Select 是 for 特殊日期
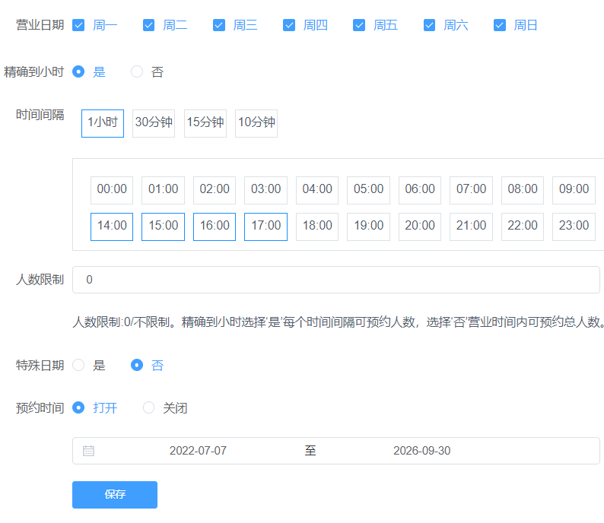This screenshot has height=523, width=604. coord(78,365)
